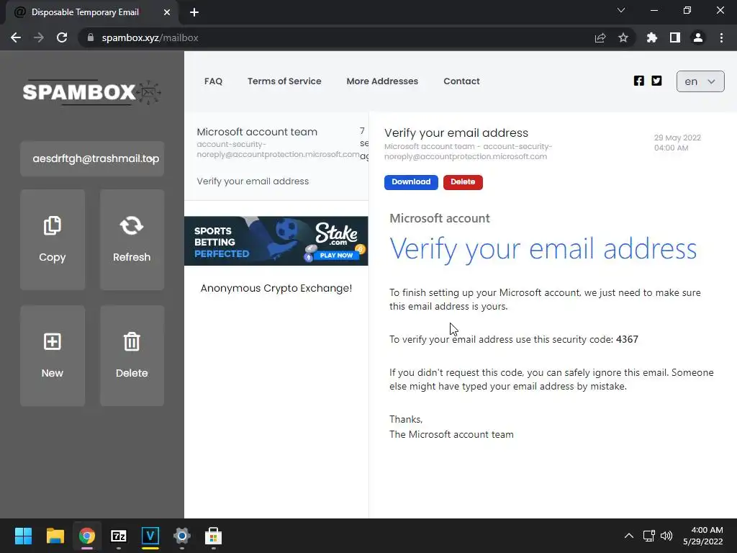This screenshot has height=553, width=737.
Task: Click the Chrome taskbar icon
Action: (x=87, y=536)
